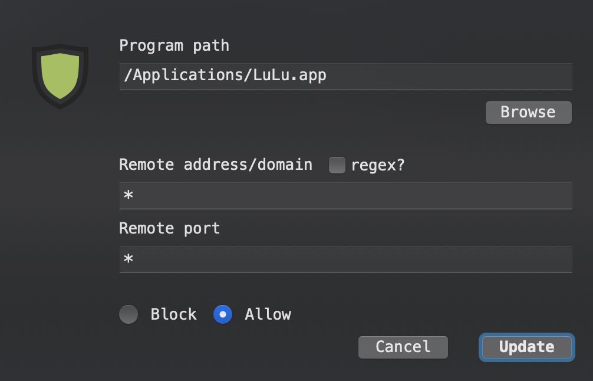Click the Program path input field

[345, 76]
